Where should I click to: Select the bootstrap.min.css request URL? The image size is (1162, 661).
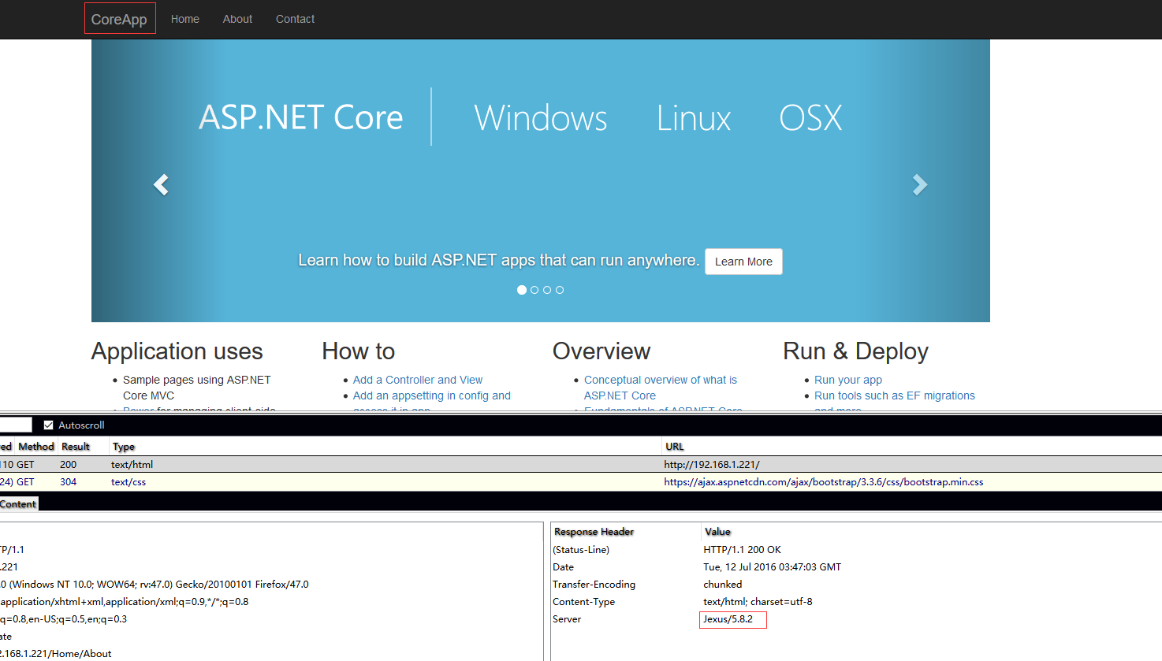(x=824, y=482)
